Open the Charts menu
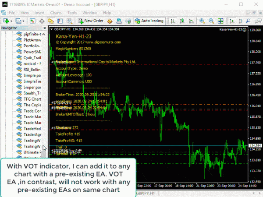The height and width of the screenshot is (197, 263). (56, 13)
